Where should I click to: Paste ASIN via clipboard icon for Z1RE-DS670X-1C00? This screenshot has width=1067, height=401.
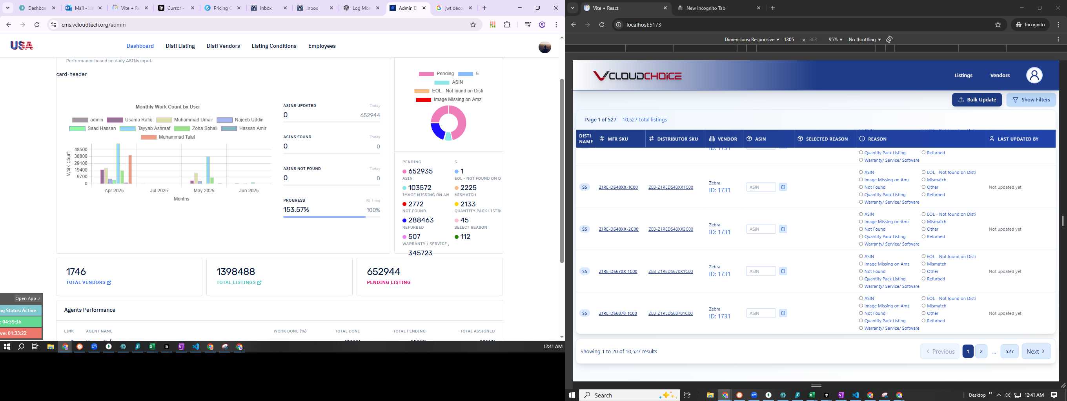pyautogui.click(x=783, y=271)
